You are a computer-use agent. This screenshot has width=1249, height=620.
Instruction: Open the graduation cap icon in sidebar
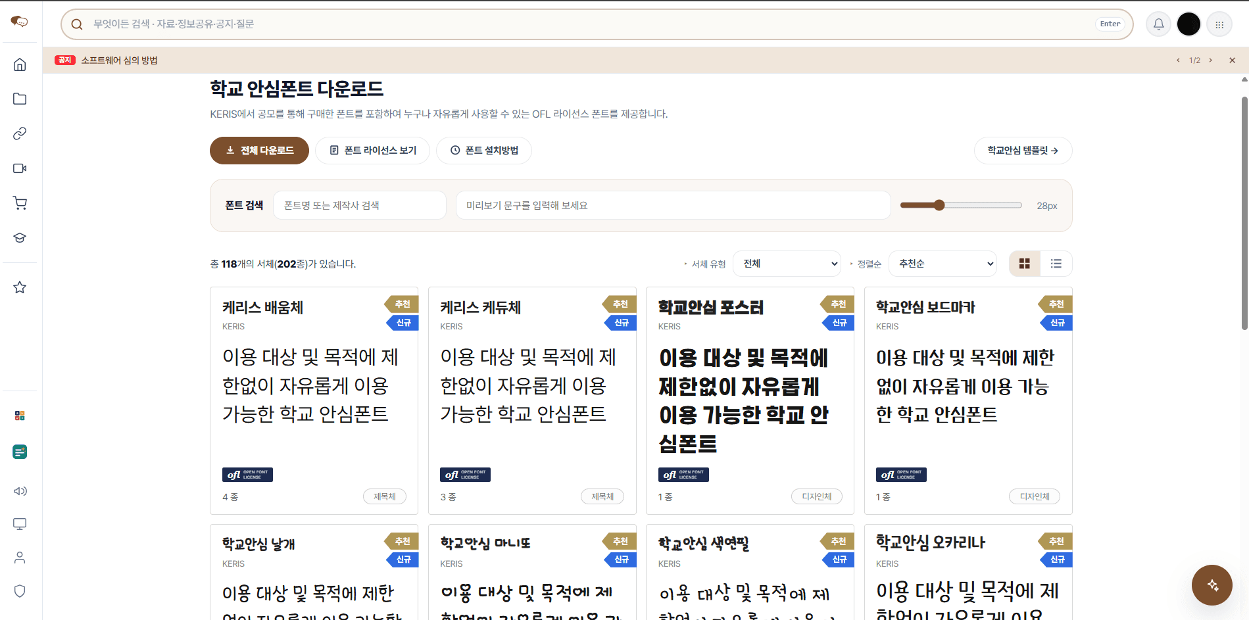(x=20, y=238)
